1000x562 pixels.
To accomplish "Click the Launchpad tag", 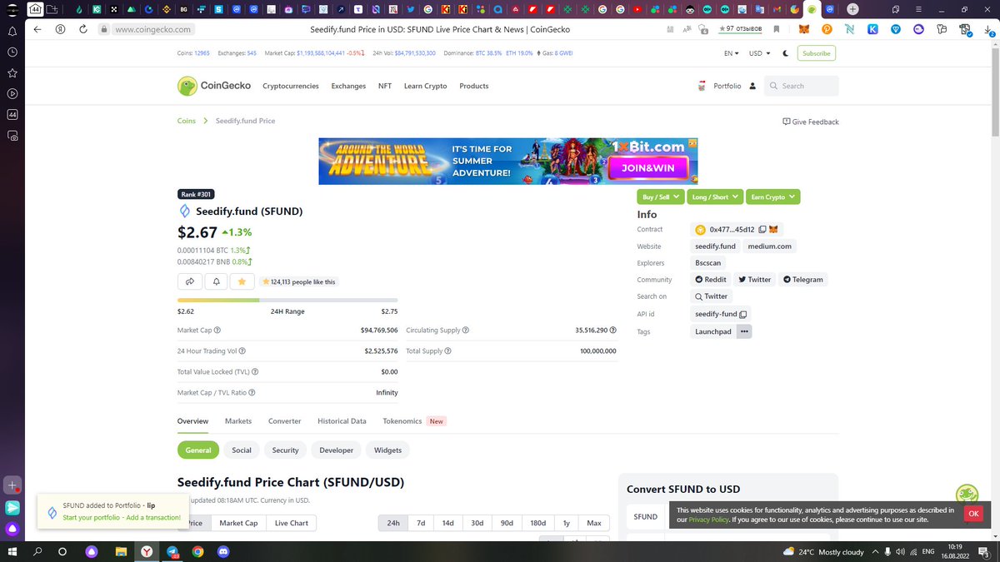I will pyautogui.click(x=713, y=331).
